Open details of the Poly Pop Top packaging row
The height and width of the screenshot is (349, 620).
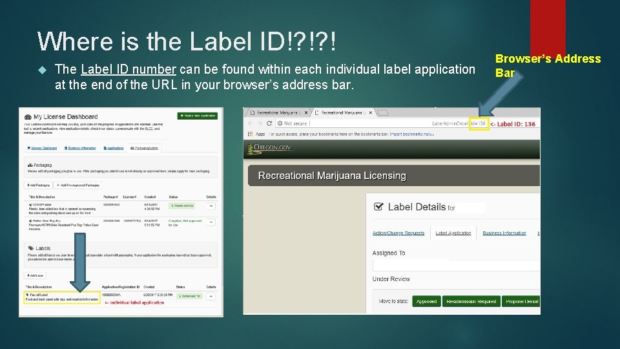211,222
